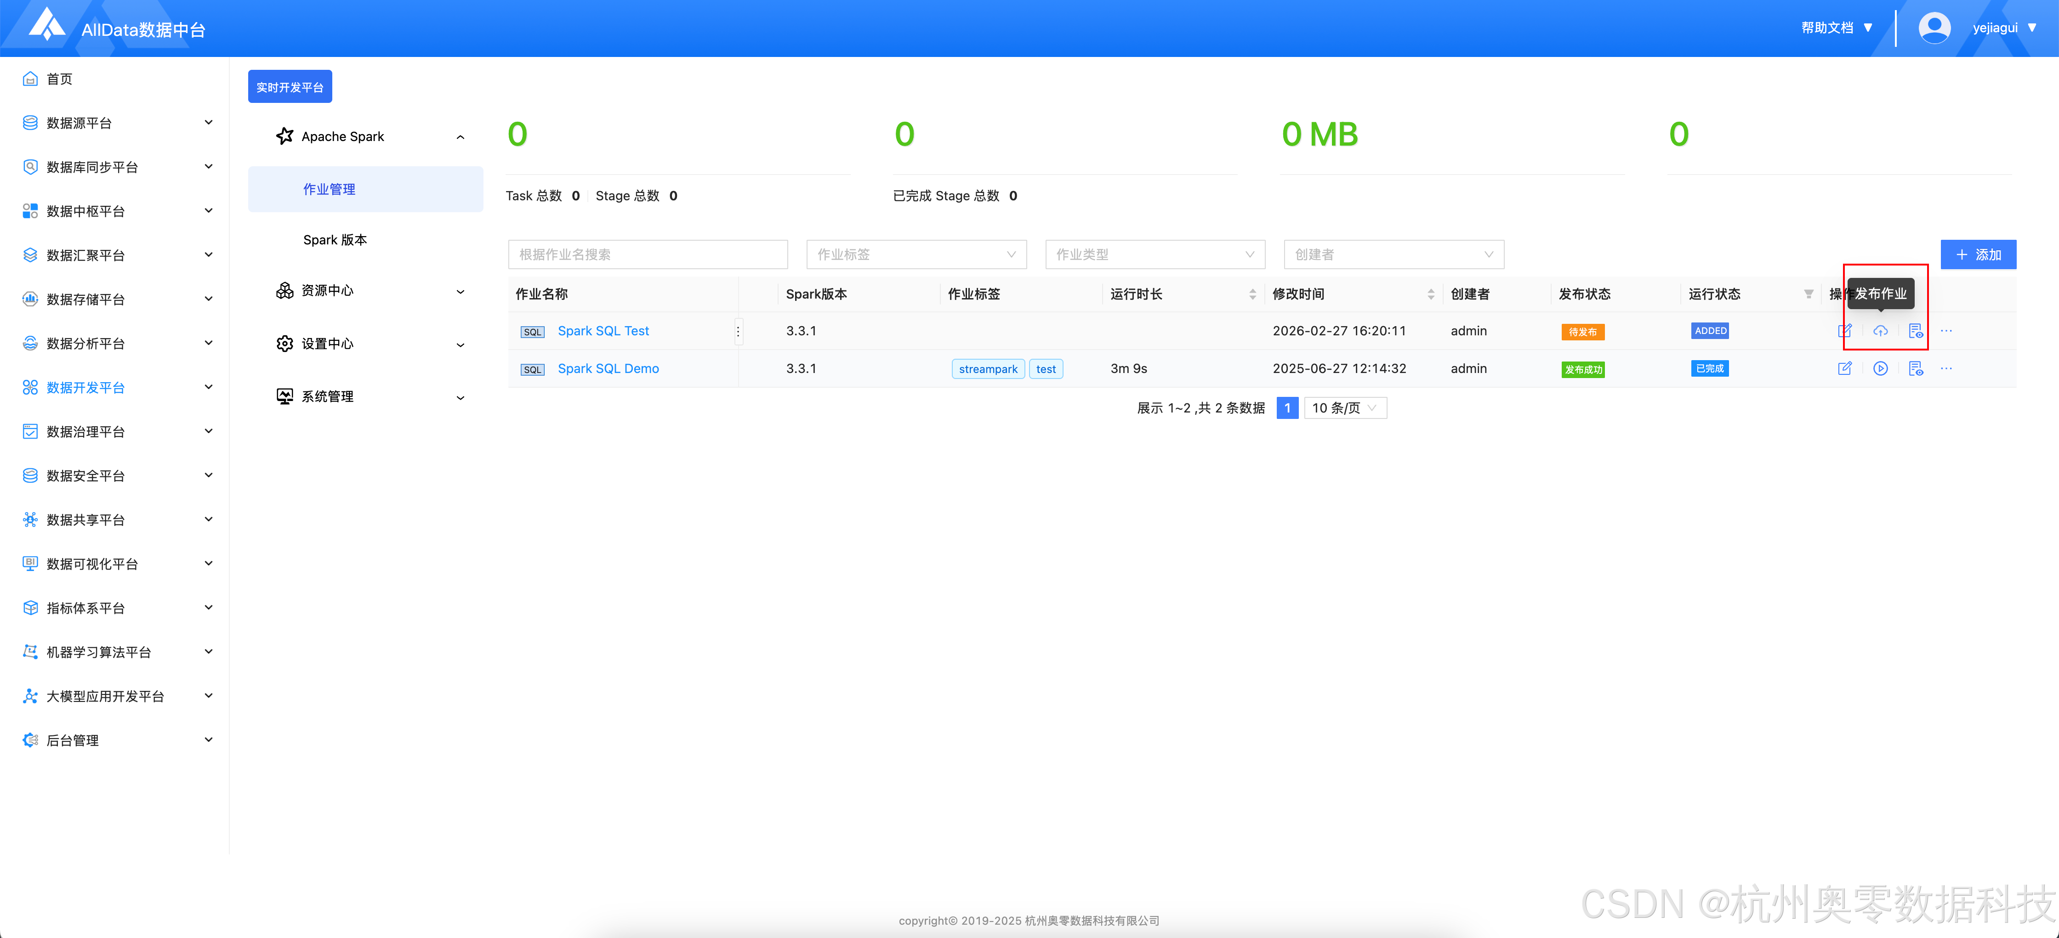Viewport: 2059px width, 938px height.
Task: Start the Spark SQL Demo job
Action: pyautogui.click(x=1880, y=368)
